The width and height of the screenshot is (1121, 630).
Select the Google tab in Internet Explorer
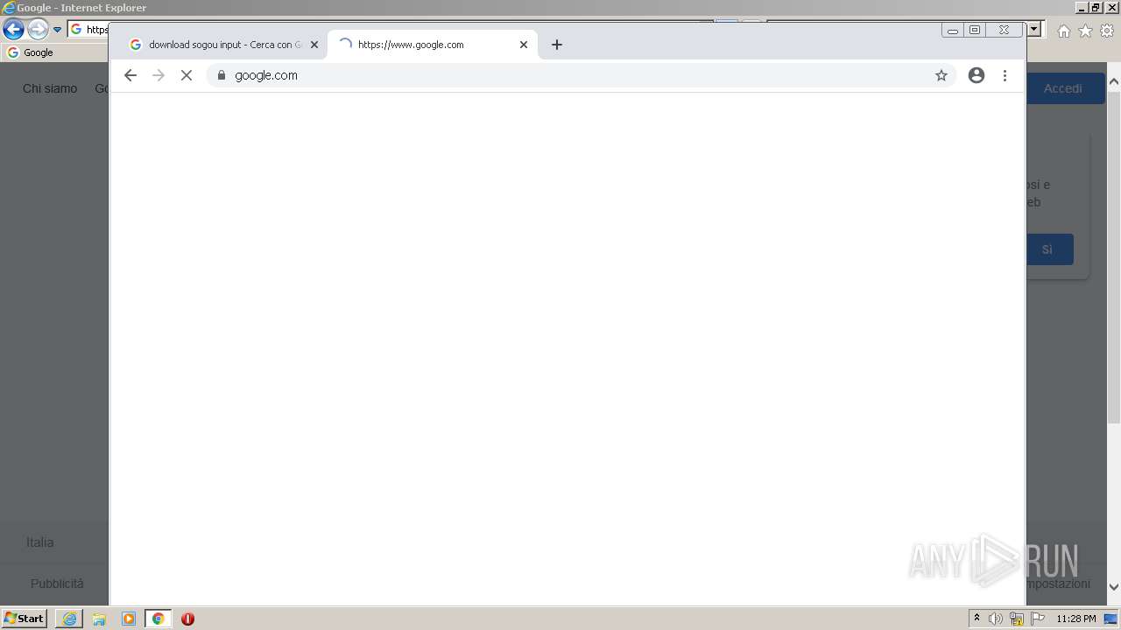pos(56,52)
